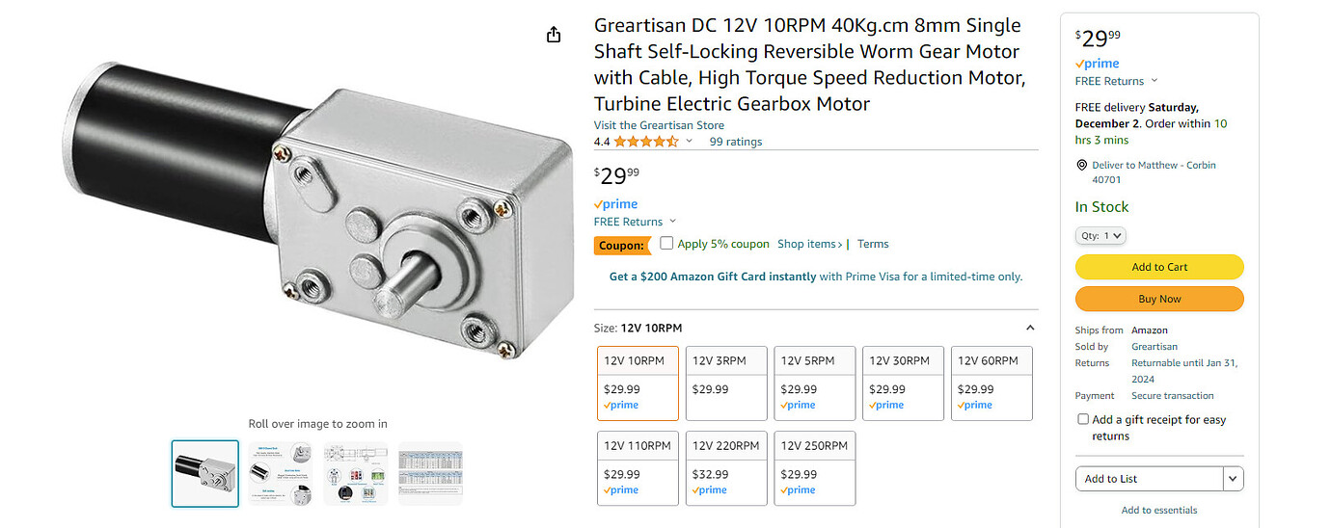
Task: Visit the Greartisan Store link
Action: pyautogui.click(x=659, y=125)
